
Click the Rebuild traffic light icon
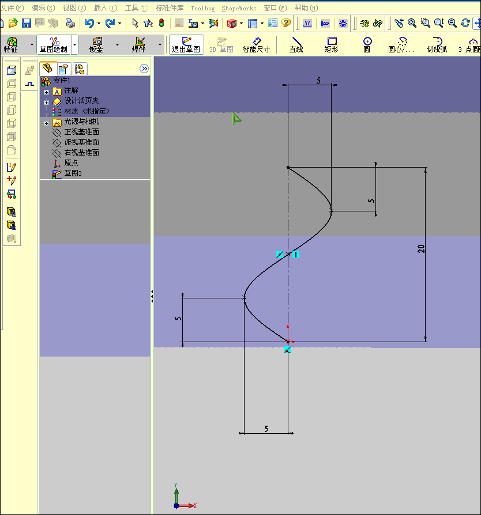pyautogui.click(x=161, y=23)
